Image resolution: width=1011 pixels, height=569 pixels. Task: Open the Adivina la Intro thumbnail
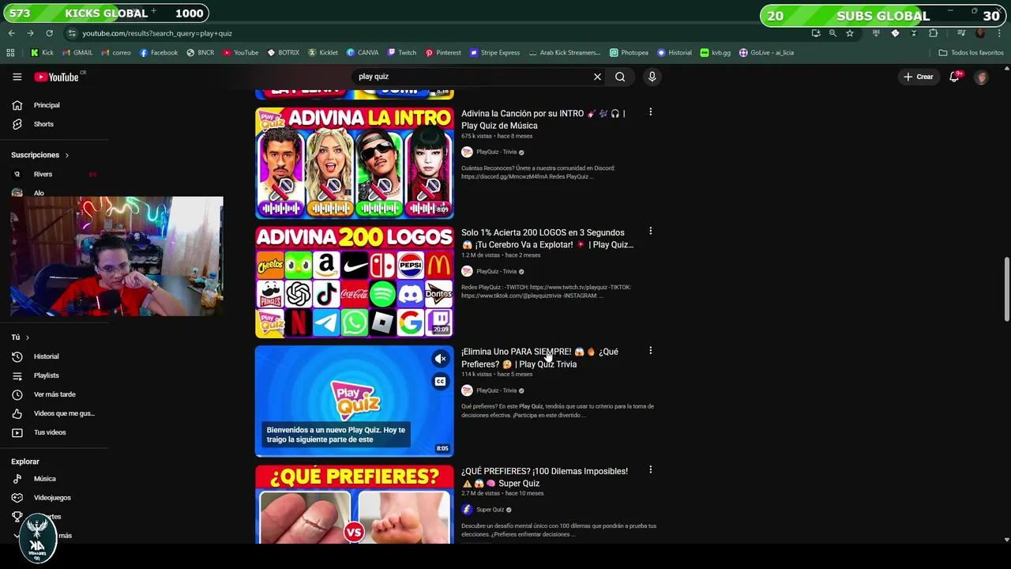(354, 163)
